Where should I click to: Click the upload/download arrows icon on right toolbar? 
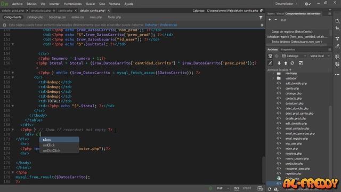pos(337,28)
